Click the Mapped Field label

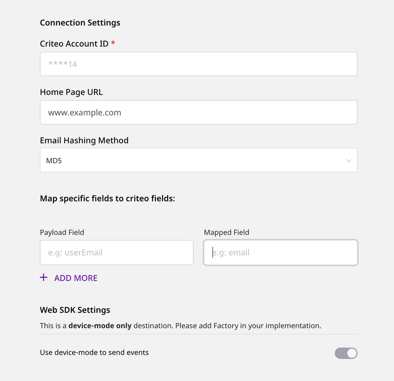227,232
